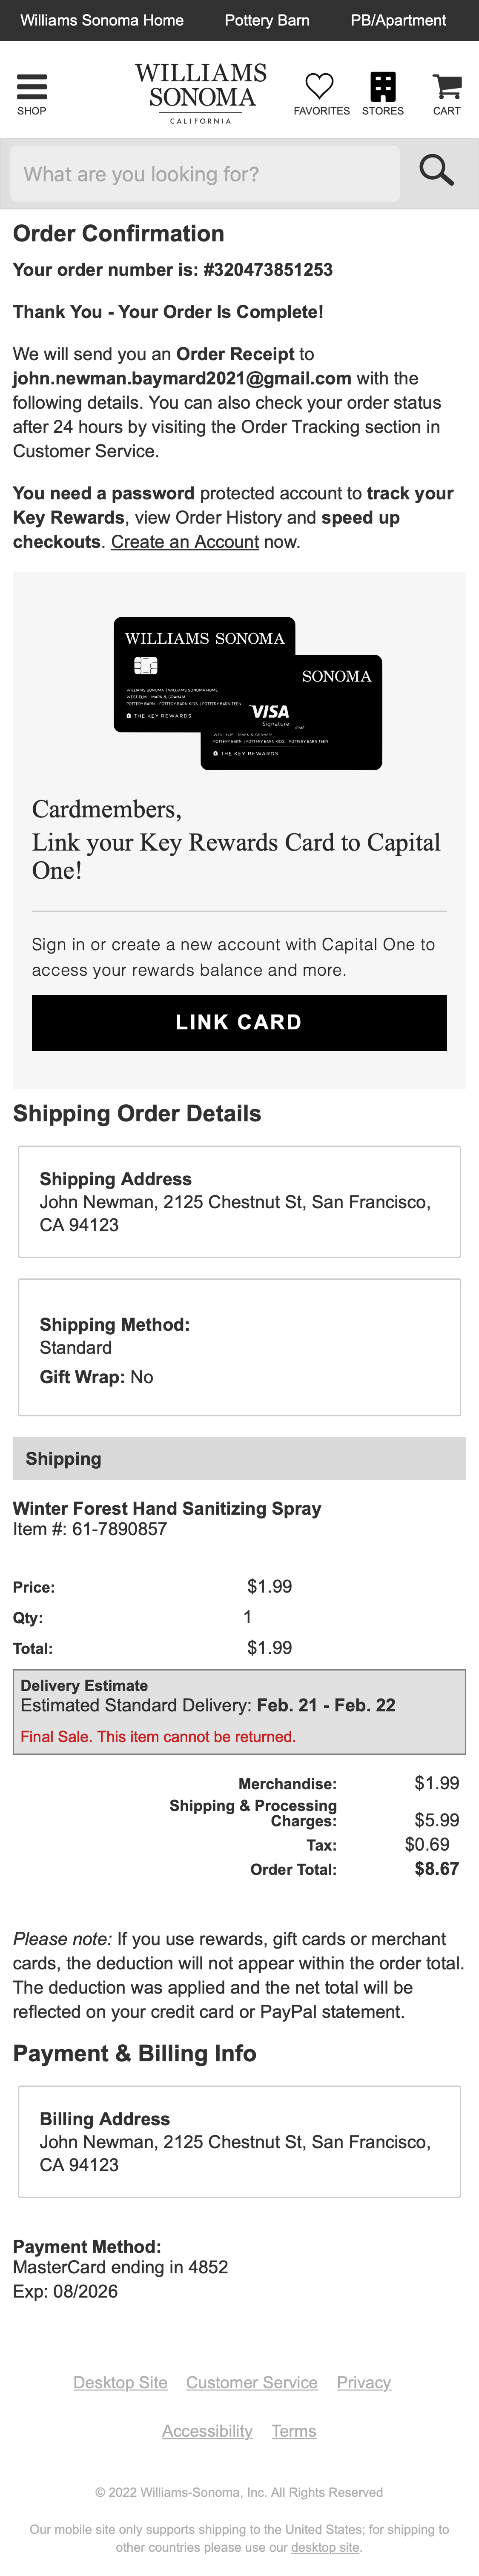Open the PB/Apartment site

point(399,20)
